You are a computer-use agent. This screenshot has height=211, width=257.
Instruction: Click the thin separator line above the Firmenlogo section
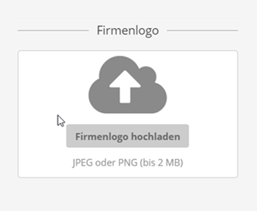pyautogui.click(x=128, y=19)
